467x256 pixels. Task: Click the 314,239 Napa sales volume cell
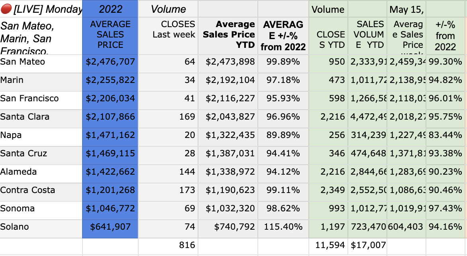click(367, 137)
